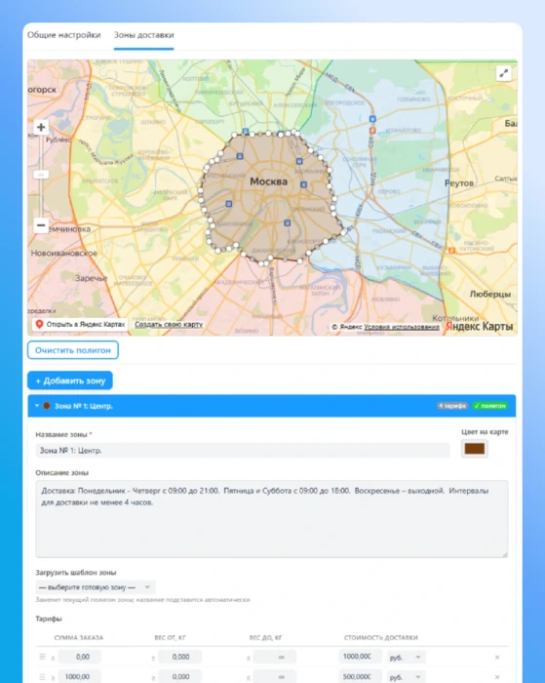Remove the first tariff row with X
Screen dimensions: 545x683
[x=497, y=658]
